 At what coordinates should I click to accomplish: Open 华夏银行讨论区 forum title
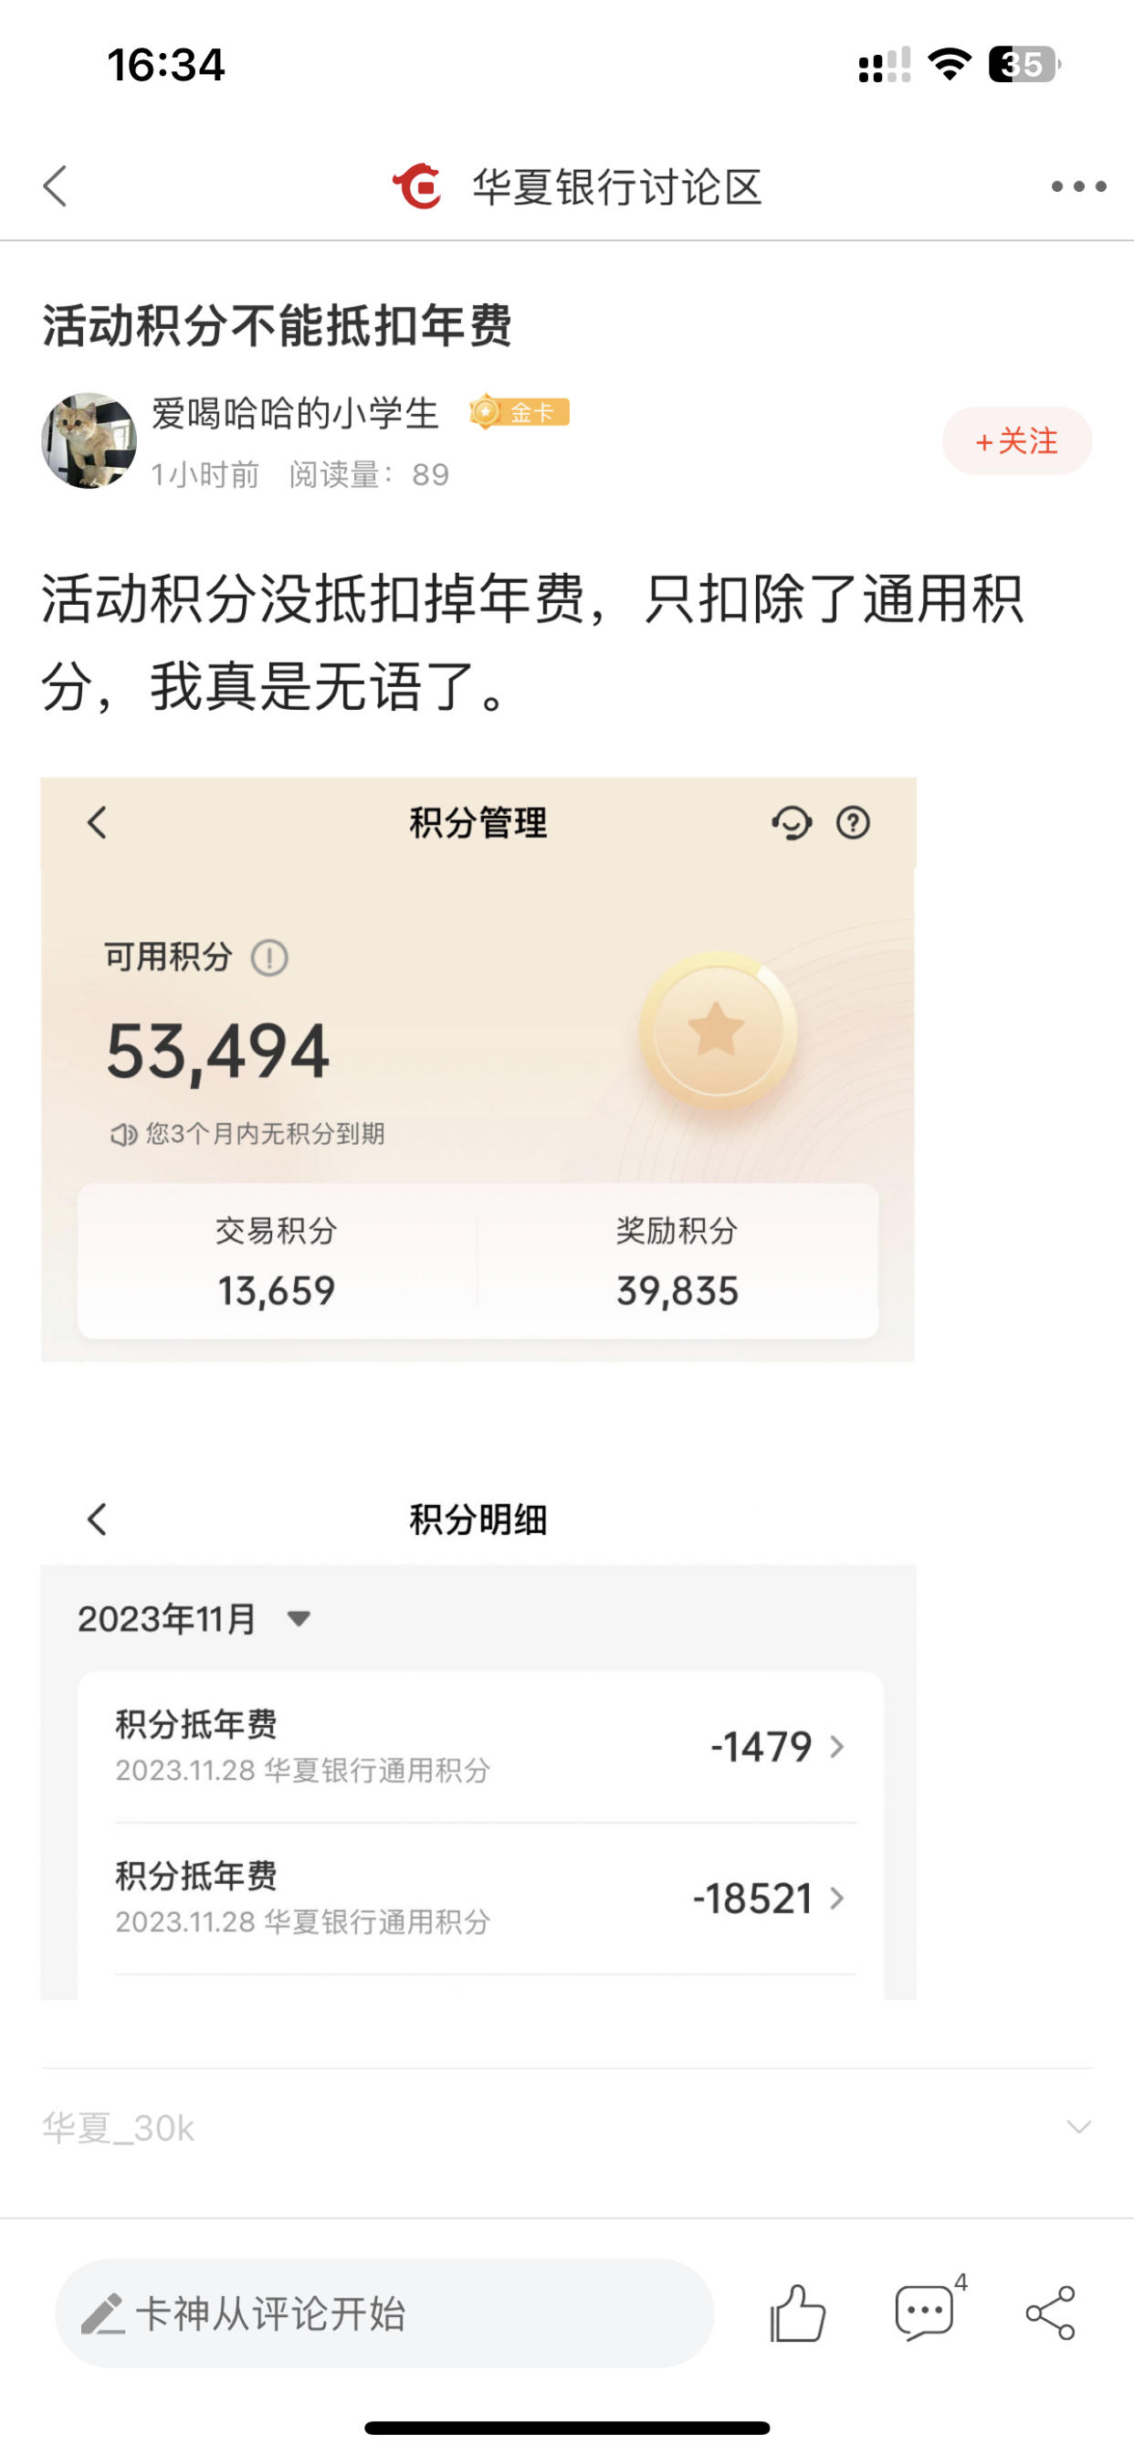click(x=617, y=187)
